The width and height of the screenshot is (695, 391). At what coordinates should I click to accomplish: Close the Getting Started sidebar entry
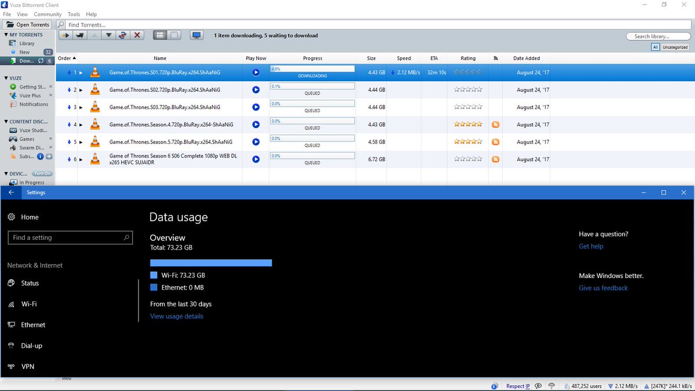pyautogui.click(x=51, y=87)
